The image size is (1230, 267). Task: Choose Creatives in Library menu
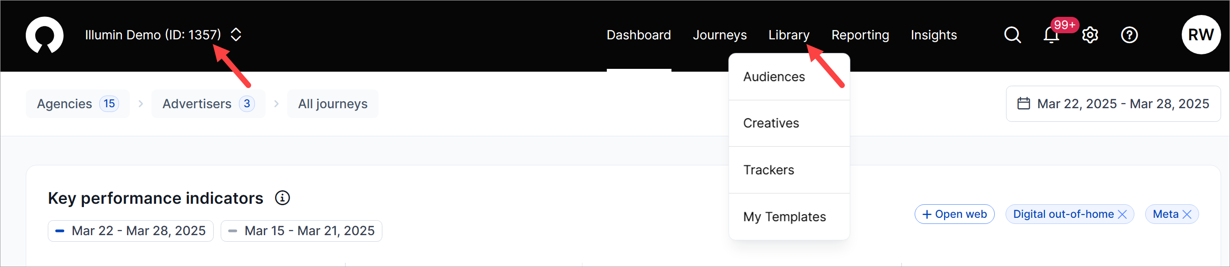pyautogui.click(x=771, y=123)
